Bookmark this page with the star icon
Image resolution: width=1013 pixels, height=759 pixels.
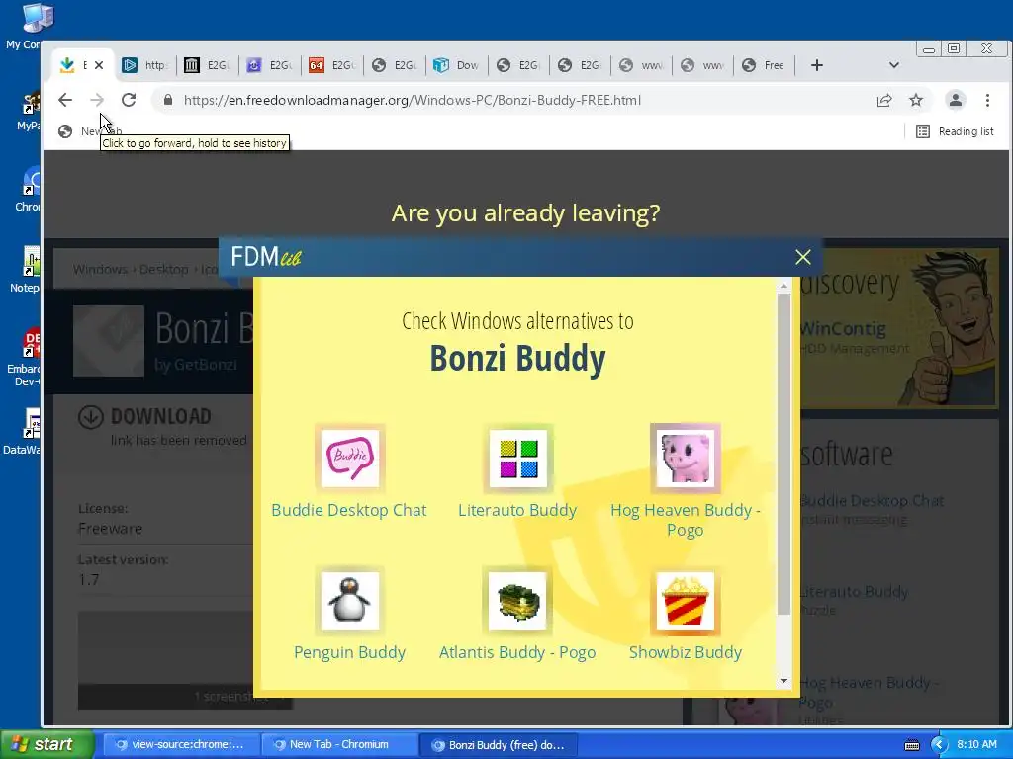(916, 100)
